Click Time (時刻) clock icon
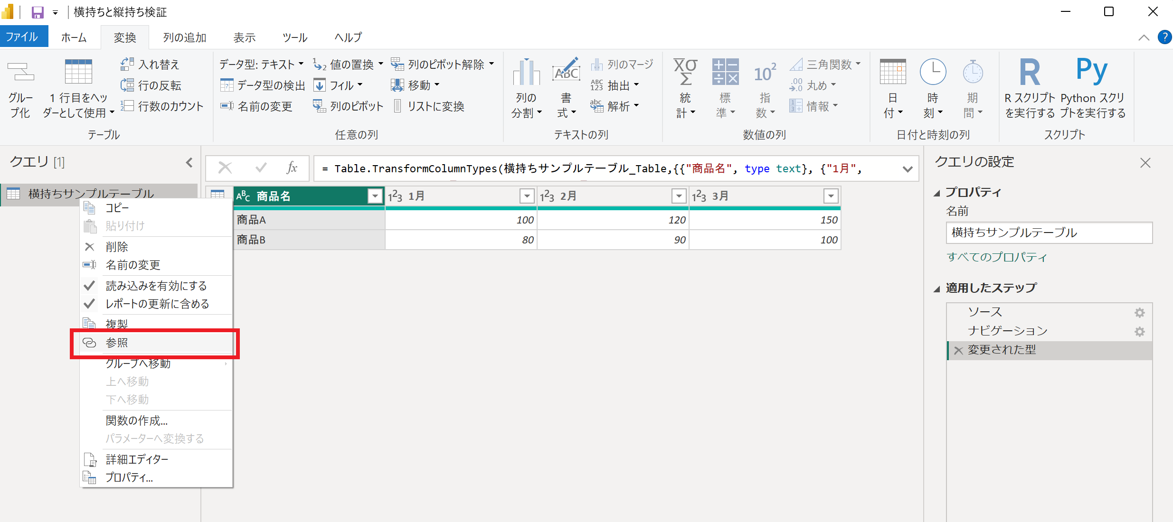This screenshot has height=522, width=1173. [x=933, y=72]
